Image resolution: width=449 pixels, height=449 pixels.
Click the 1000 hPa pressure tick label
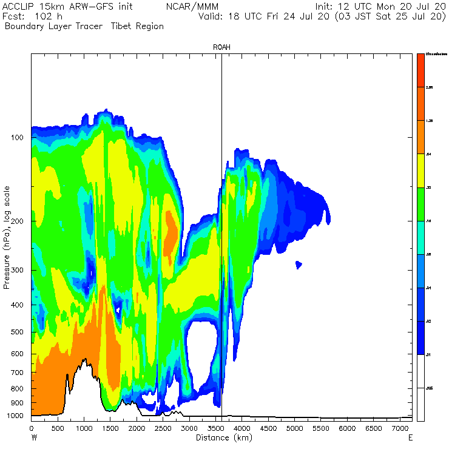coord(15,416)
